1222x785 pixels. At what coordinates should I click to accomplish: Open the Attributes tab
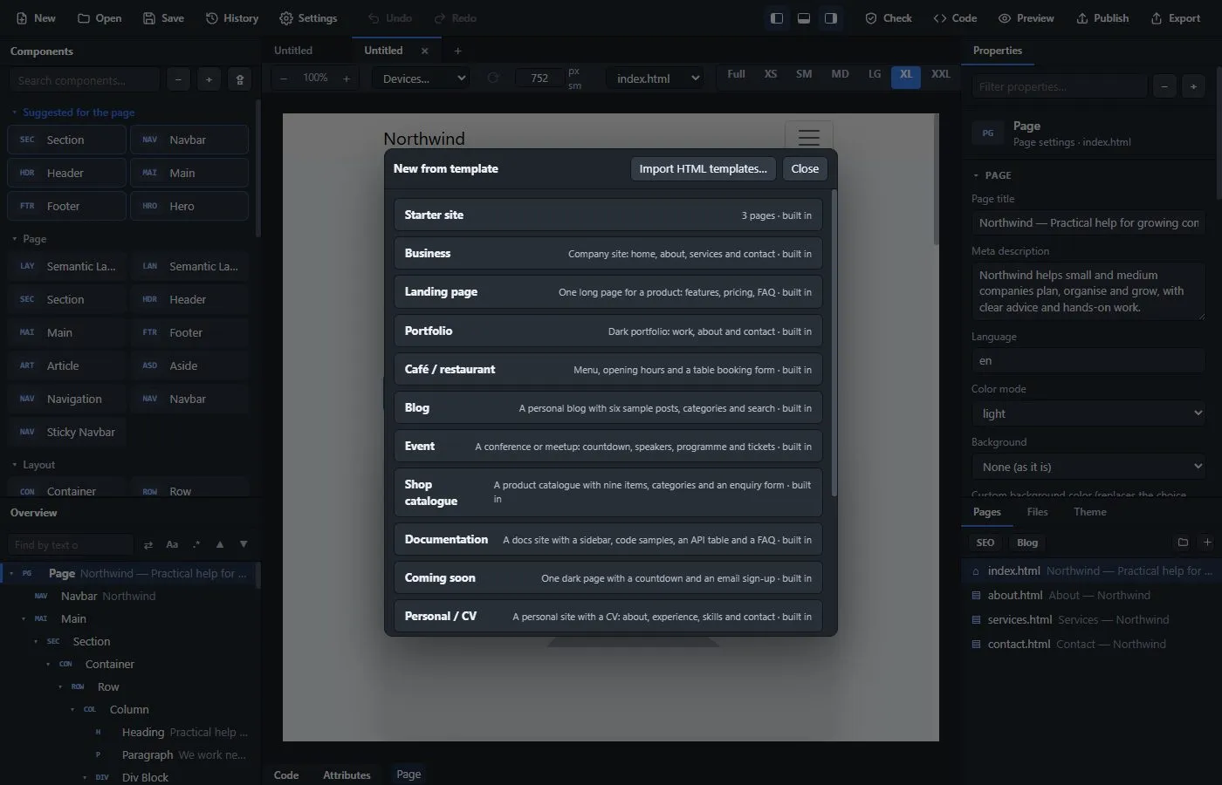pos(347,775)
